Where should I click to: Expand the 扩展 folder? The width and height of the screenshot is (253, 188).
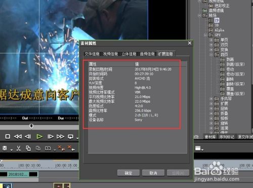(211, 104)
